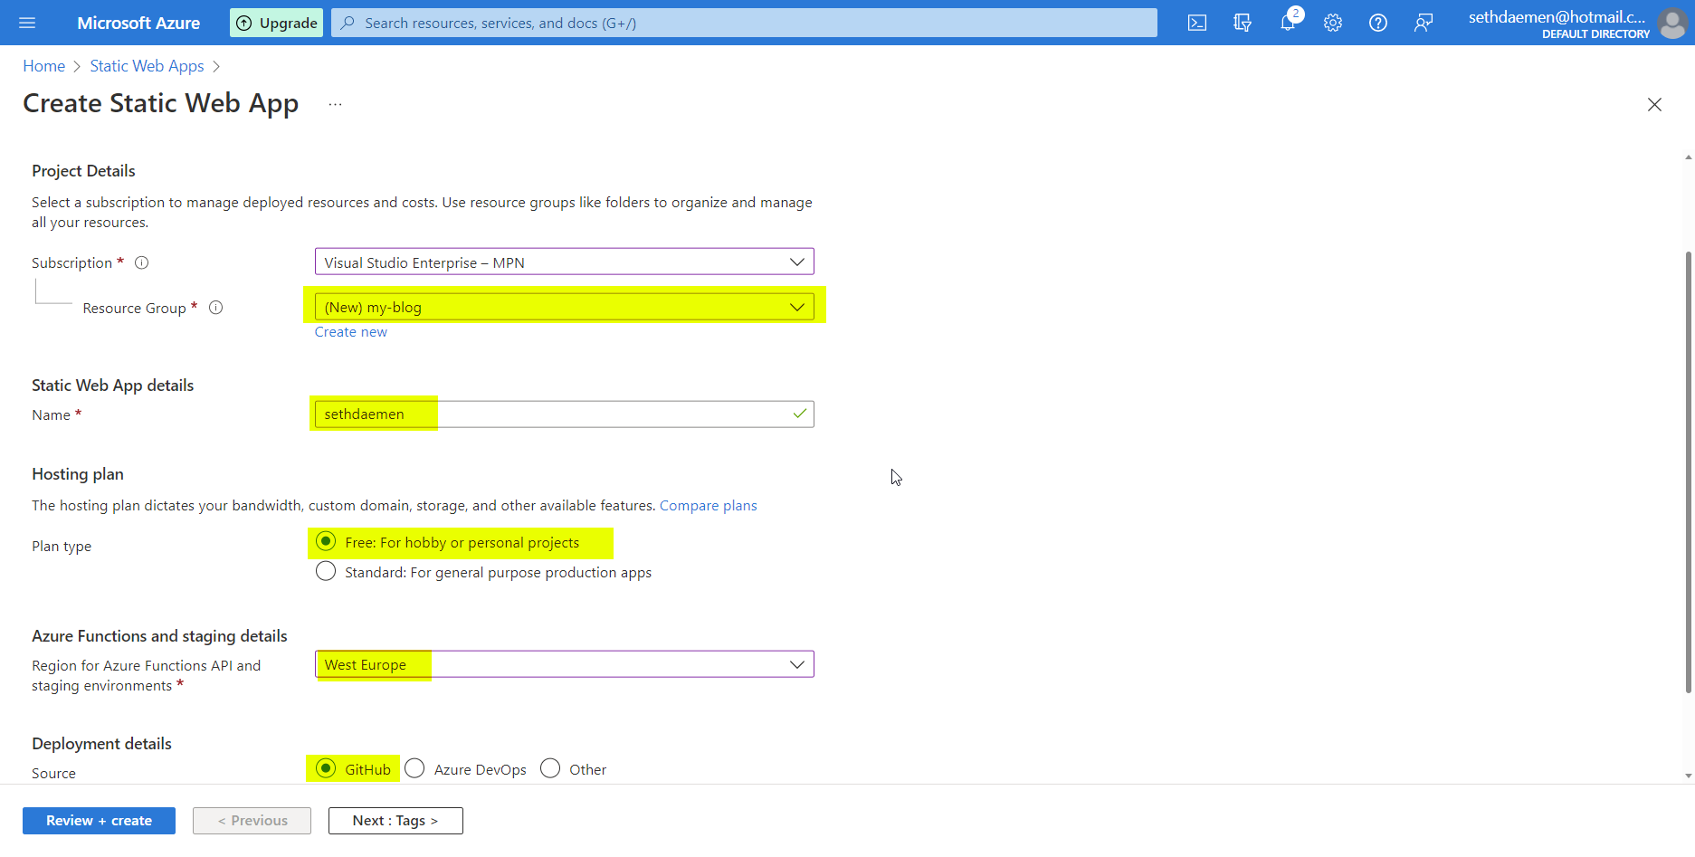Expand the West Europe region dropdown

coord(565,664)
